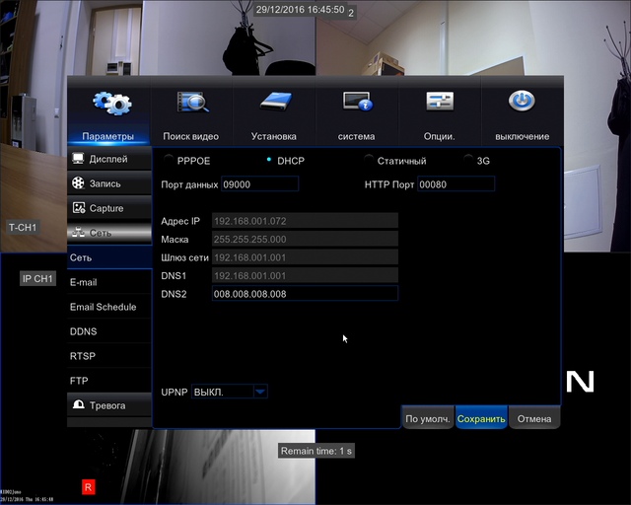Viewport: 631px width, 505px height.
Task: Click the T-CH1 channel label
Action: click(23, 228)
